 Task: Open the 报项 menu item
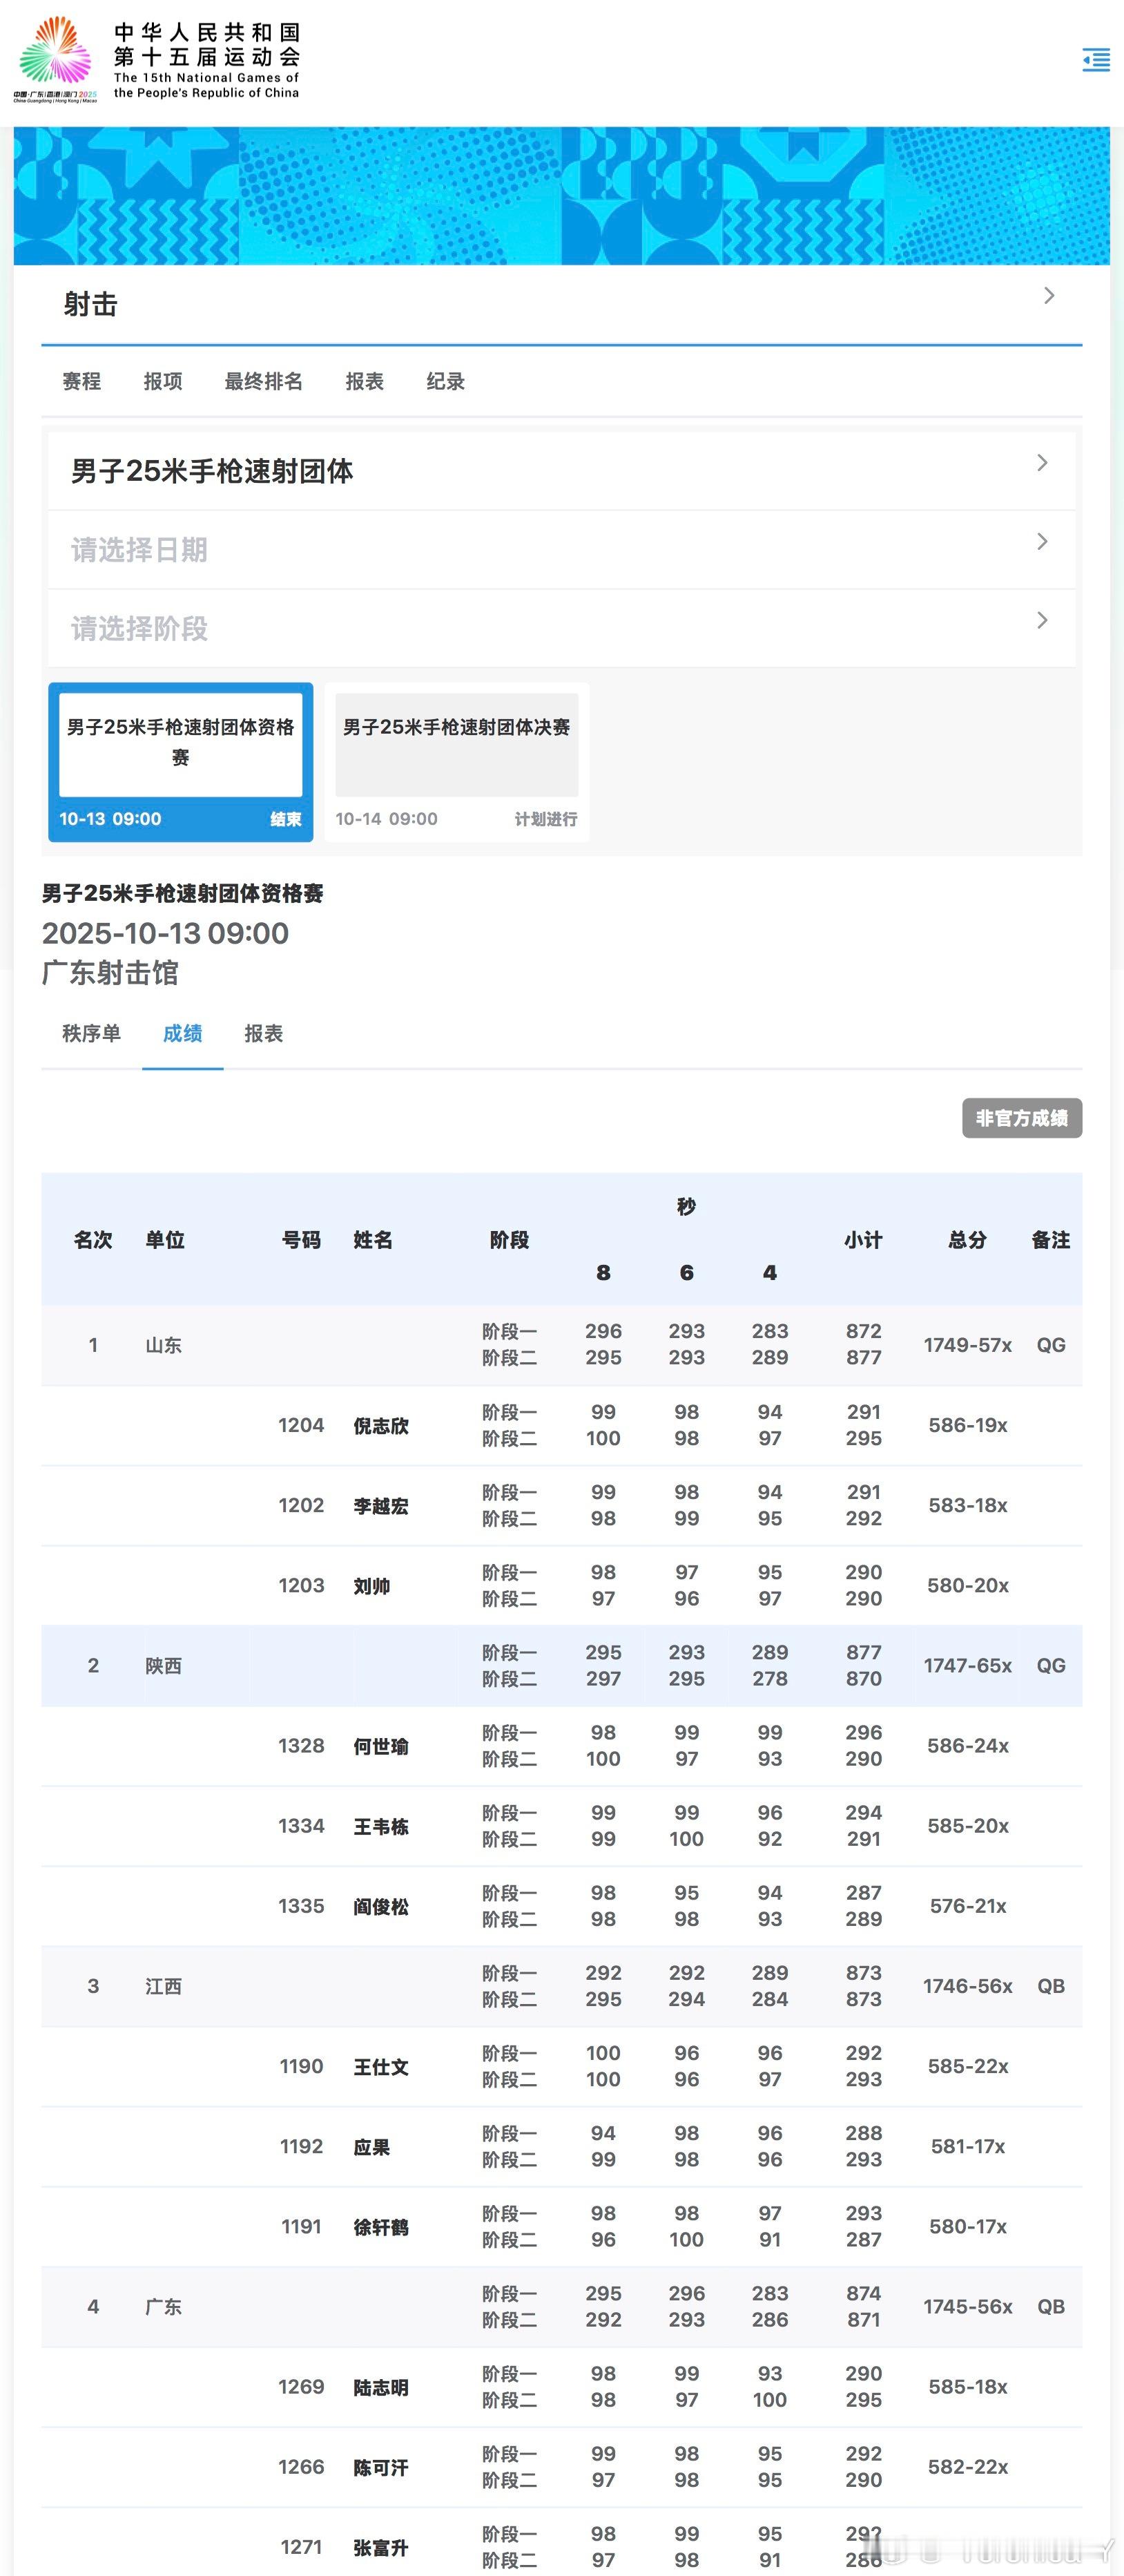tap(163, 381)
